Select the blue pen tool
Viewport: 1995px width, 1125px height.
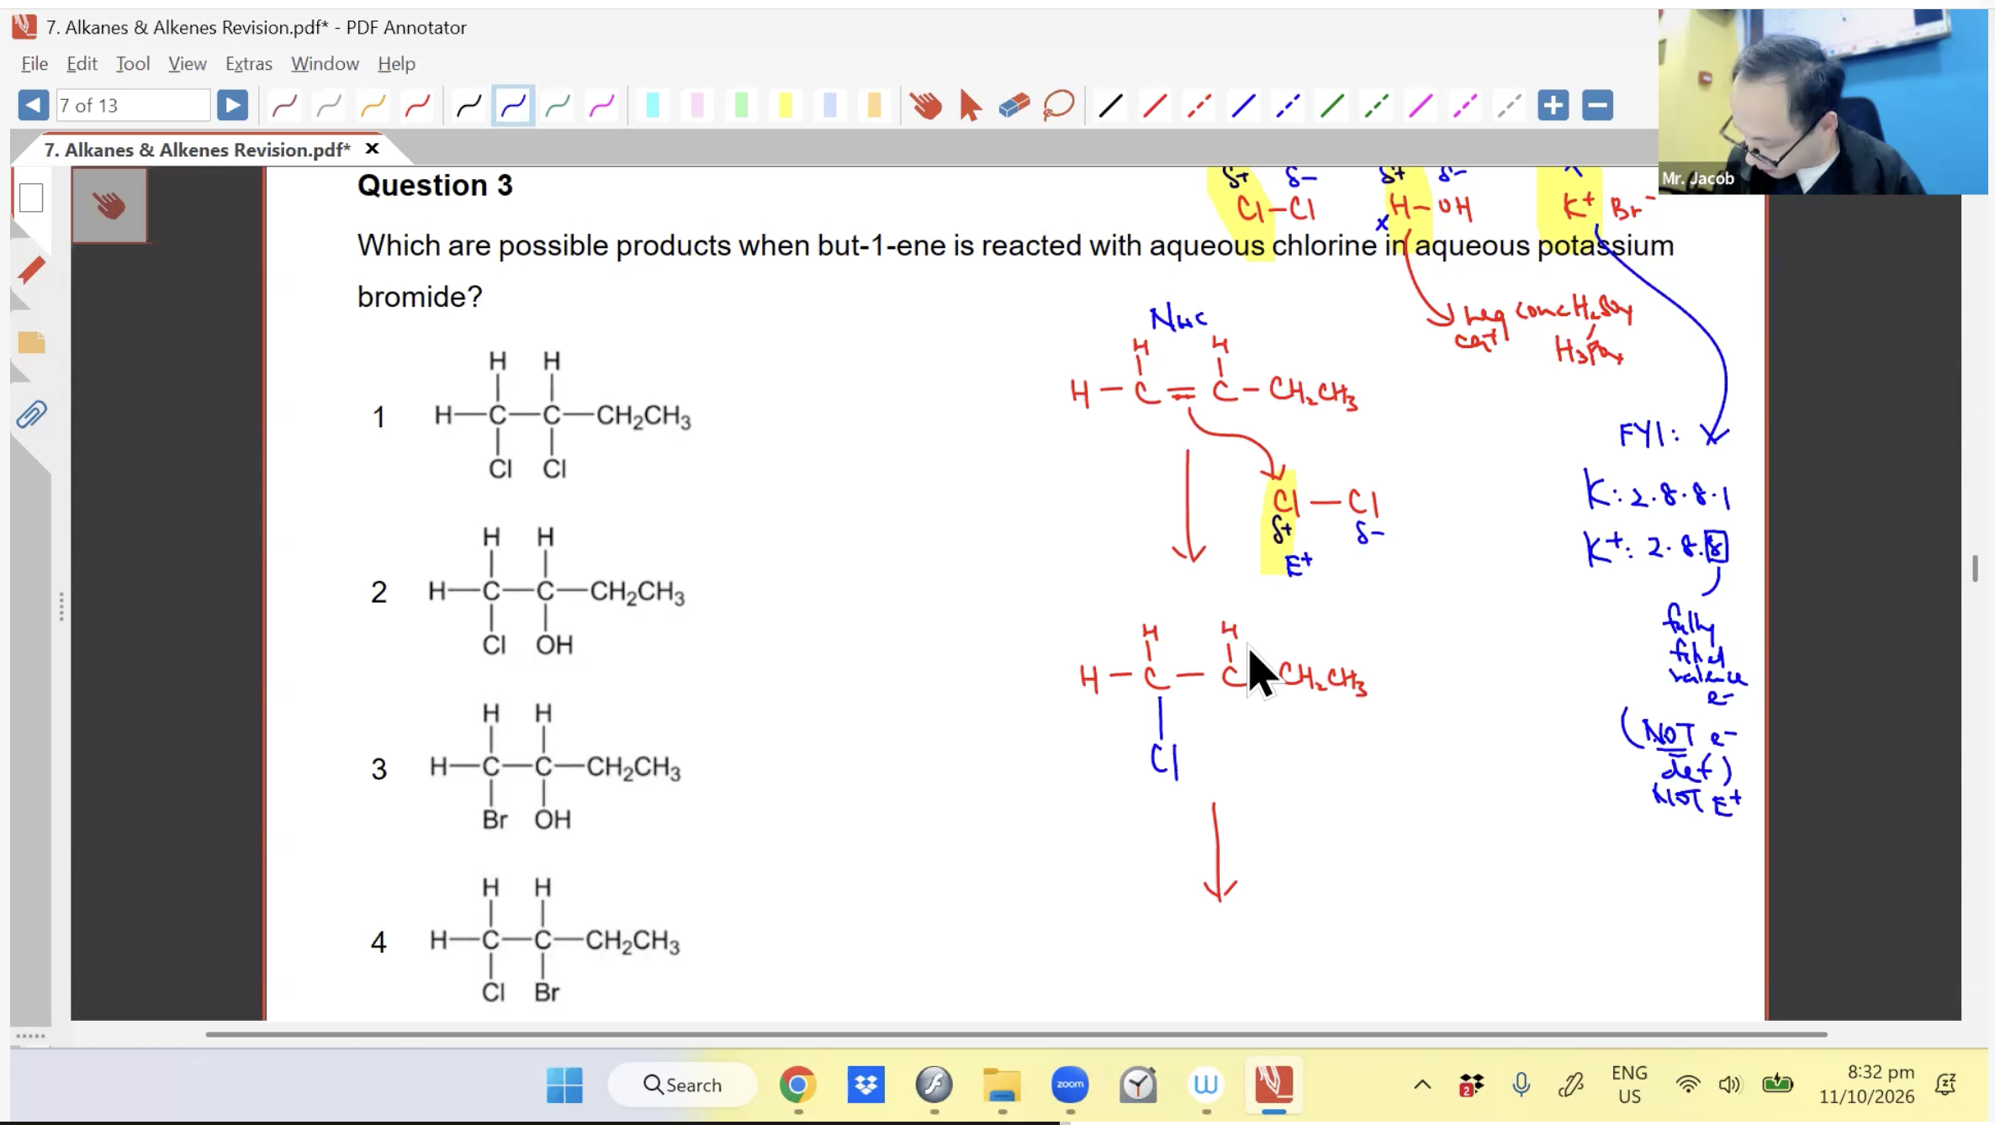[513, 105]
